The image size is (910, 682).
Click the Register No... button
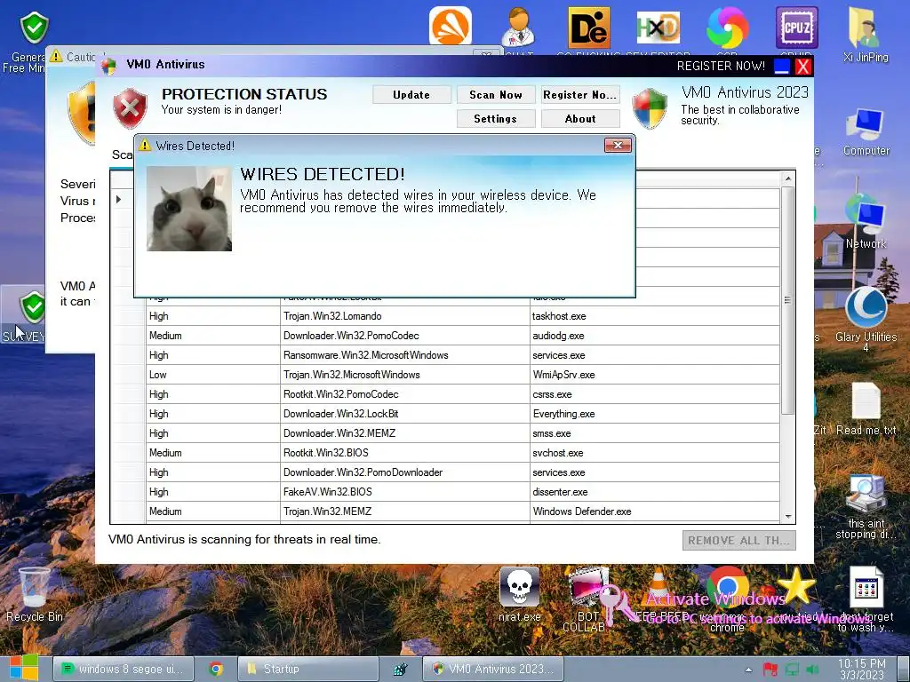[x=580, y=94]
